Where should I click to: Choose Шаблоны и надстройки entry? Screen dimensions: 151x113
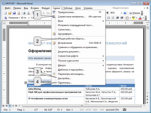point(78,70)
